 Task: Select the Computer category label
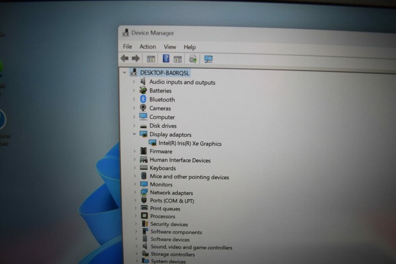162,117
